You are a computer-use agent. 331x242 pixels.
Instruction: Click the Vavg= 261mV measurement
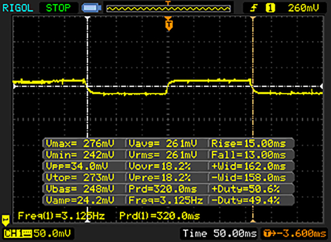(x=163, y=144)
